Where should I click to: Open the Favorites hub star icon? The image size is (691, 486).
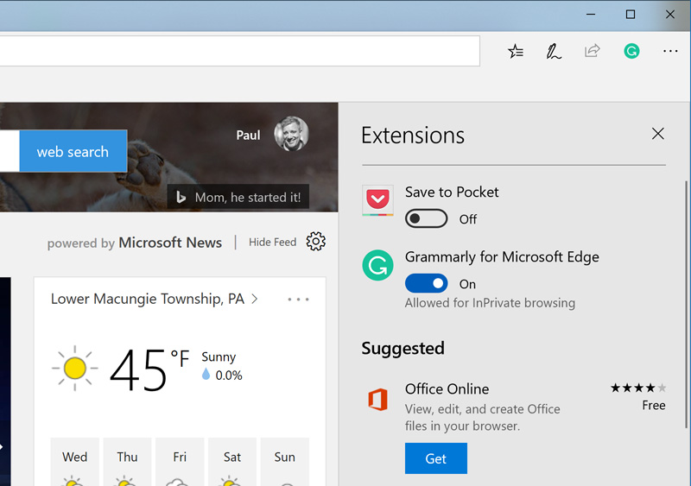(x=516, y=51)
